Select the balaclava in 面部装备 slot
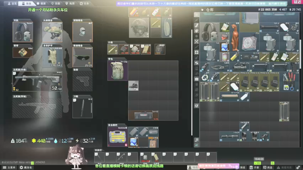Image resolution: width=303 pixels, height=170 pixels. tap(83, 32)
